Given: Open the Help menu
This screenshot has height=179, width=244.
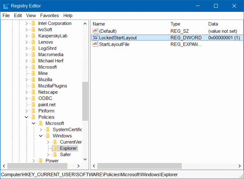Looking at the screenshot, I should click(68, 16).
